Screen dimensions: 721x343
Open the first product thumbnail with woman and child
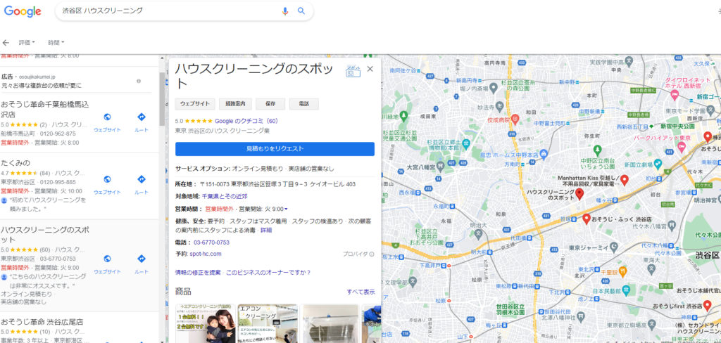click(206, 323)
